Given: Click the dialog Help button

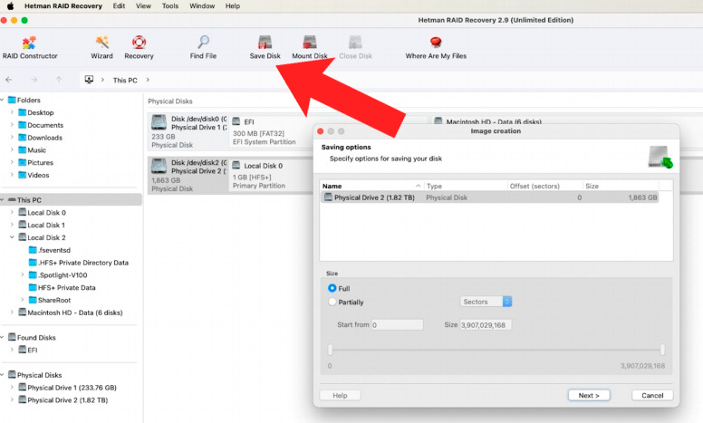Looking at the screenshot, I should (x=340, y=395).
